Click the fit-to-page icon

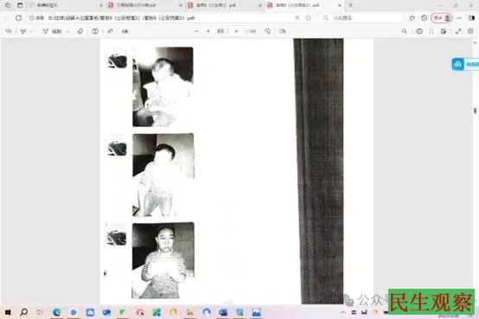coord(220,31)
